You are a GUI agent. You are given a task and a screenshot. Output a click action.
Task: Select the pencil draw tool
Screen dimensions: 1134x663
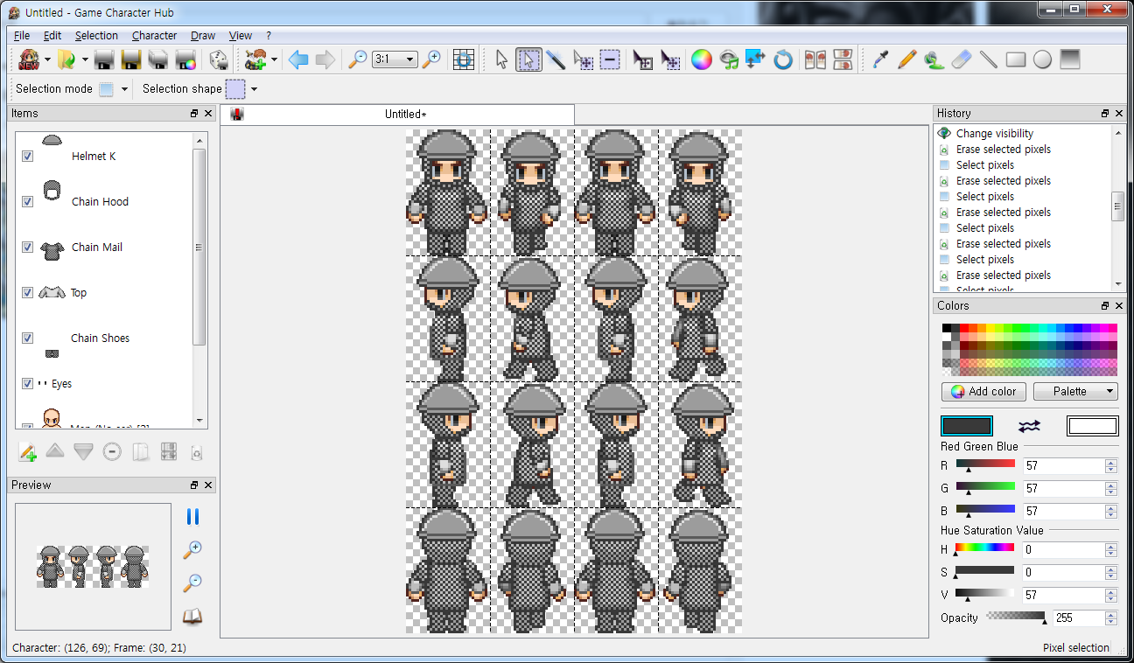coord(907,59)
